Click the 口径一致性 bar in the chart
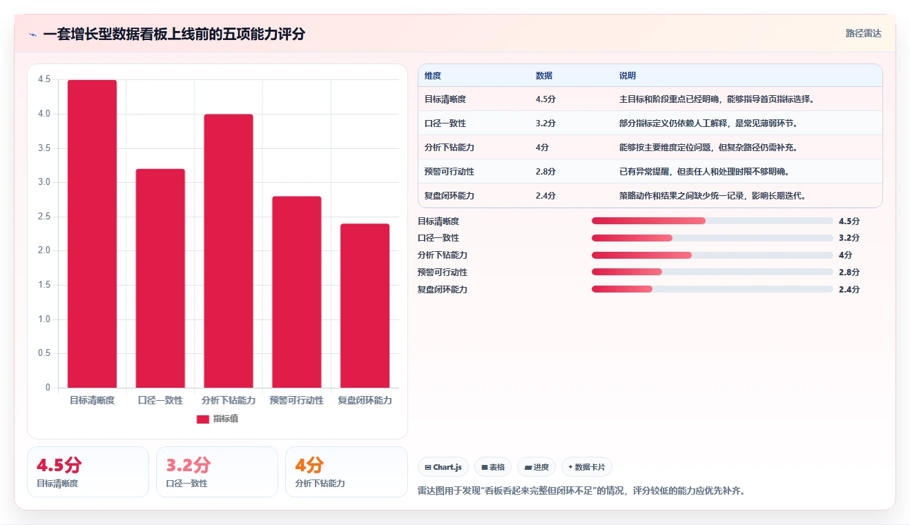Screen dimensions: 910x525 click(x=160, y=278)
